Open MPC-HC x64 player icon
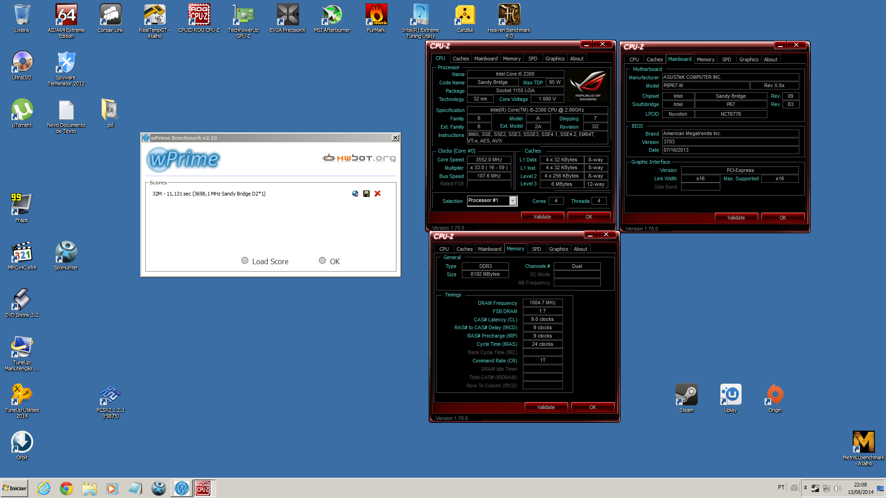The image size is (886, 498). tap(22, 256)
